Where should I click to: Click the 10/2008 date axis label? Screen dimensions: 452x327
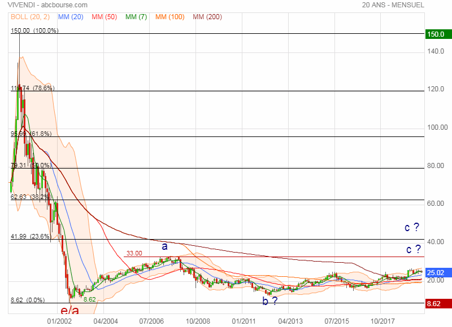[198, 321]
